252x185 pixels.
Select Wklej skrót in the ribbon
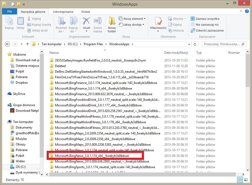(37, 30)
